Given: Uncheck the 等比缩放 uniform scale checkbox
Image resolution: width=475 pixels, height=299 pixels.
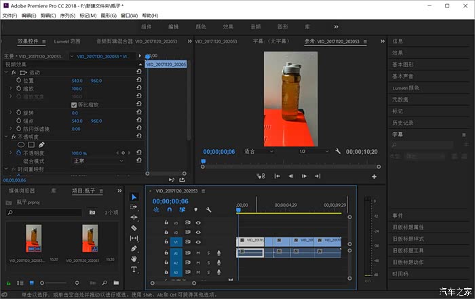Looking at the screenshot, I should (75, 105).
